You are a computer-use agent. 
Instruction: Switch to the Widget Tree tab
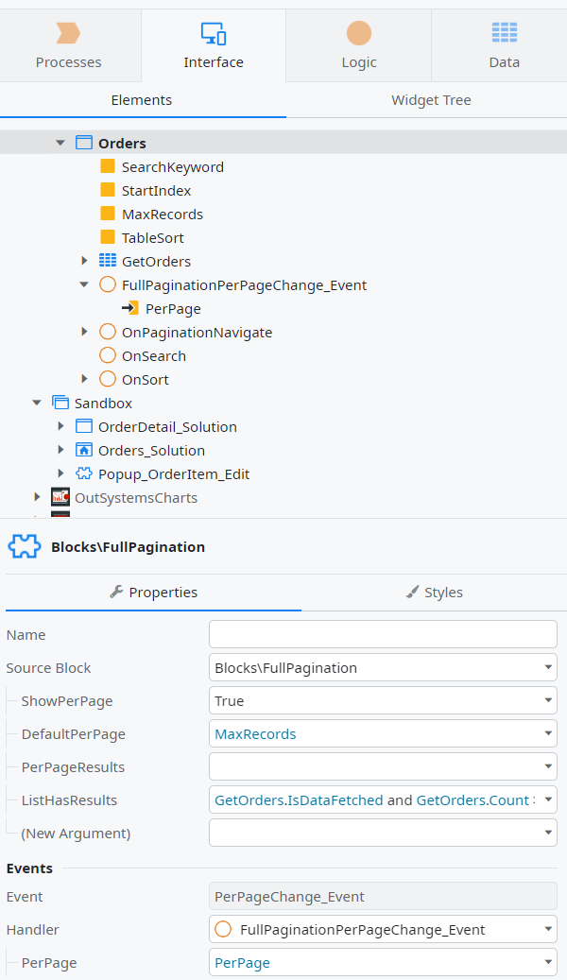point(431,99)
